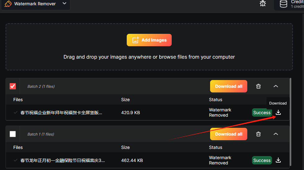Click the image icon in Add Images
Screen dimensions: 304x170
[x=135, y=40]
